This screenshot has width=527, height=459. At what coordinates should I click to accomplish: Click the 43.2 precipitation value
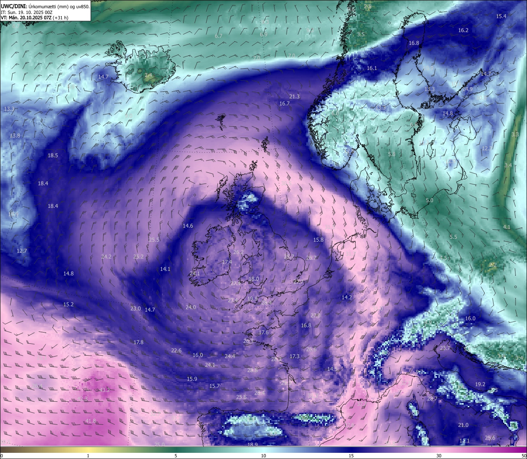coord(105,390)
